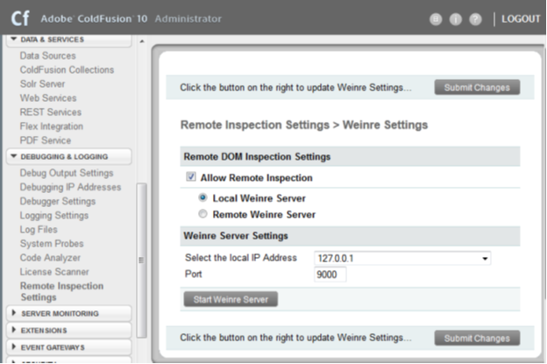The width and height of the screenshot is (547, 364).
Task: Open the resources icon in header
Action: (436, 19)
